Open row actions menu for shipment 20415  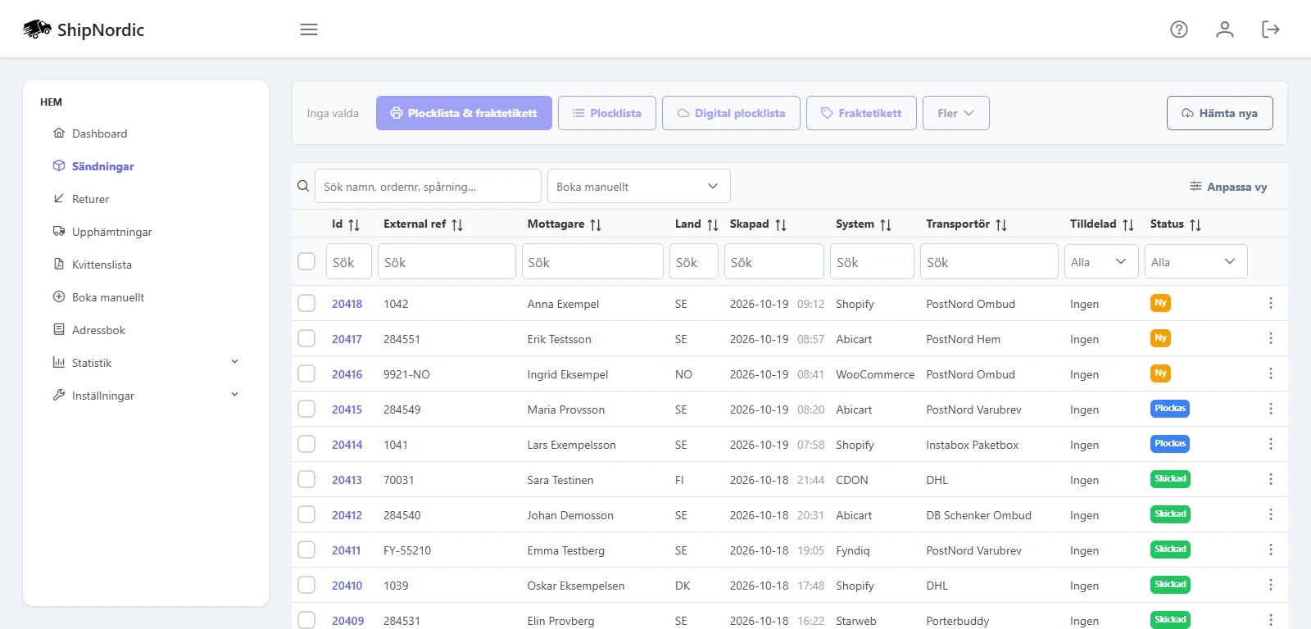tap(1271, 409)
